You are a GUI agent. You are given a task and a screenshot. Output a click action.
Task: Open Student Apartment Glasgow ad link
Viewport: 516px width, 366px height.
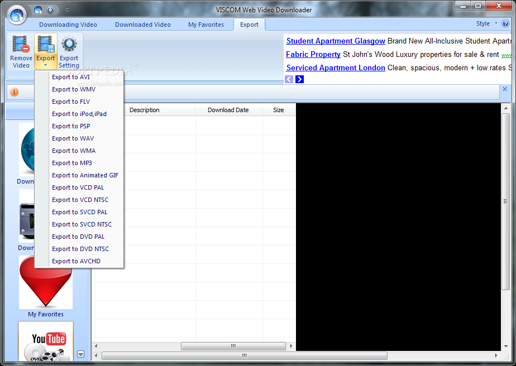pyautogui.click(x=336, y=41)
